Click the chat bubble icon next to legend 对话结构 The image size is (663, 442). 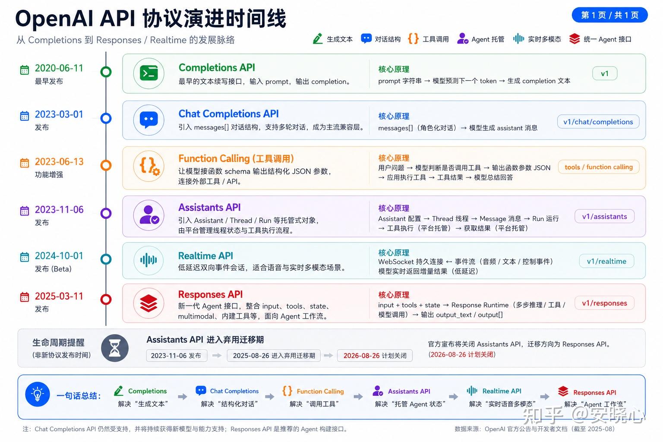(366, 39)
